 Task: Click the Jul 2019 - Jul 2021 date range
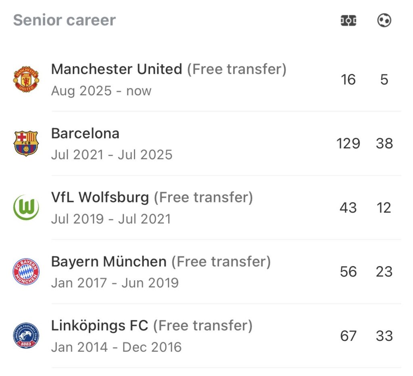click(x=111, y=219)
